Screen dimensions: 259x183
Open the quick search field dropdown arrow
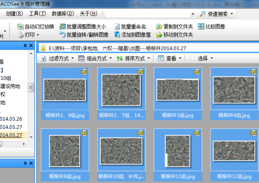[x=193, y=14]
